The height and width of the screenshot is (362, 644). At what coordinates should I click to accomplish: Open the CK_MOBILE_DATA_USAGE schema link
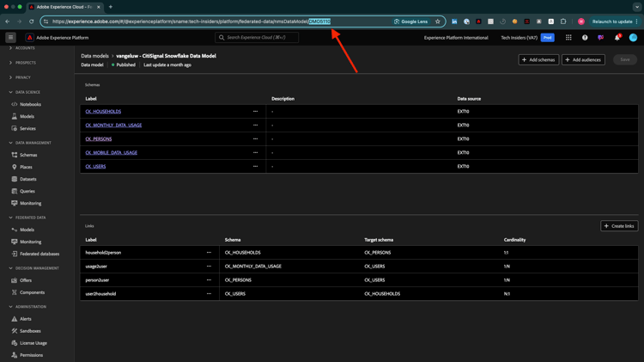(x=112, y=152)
